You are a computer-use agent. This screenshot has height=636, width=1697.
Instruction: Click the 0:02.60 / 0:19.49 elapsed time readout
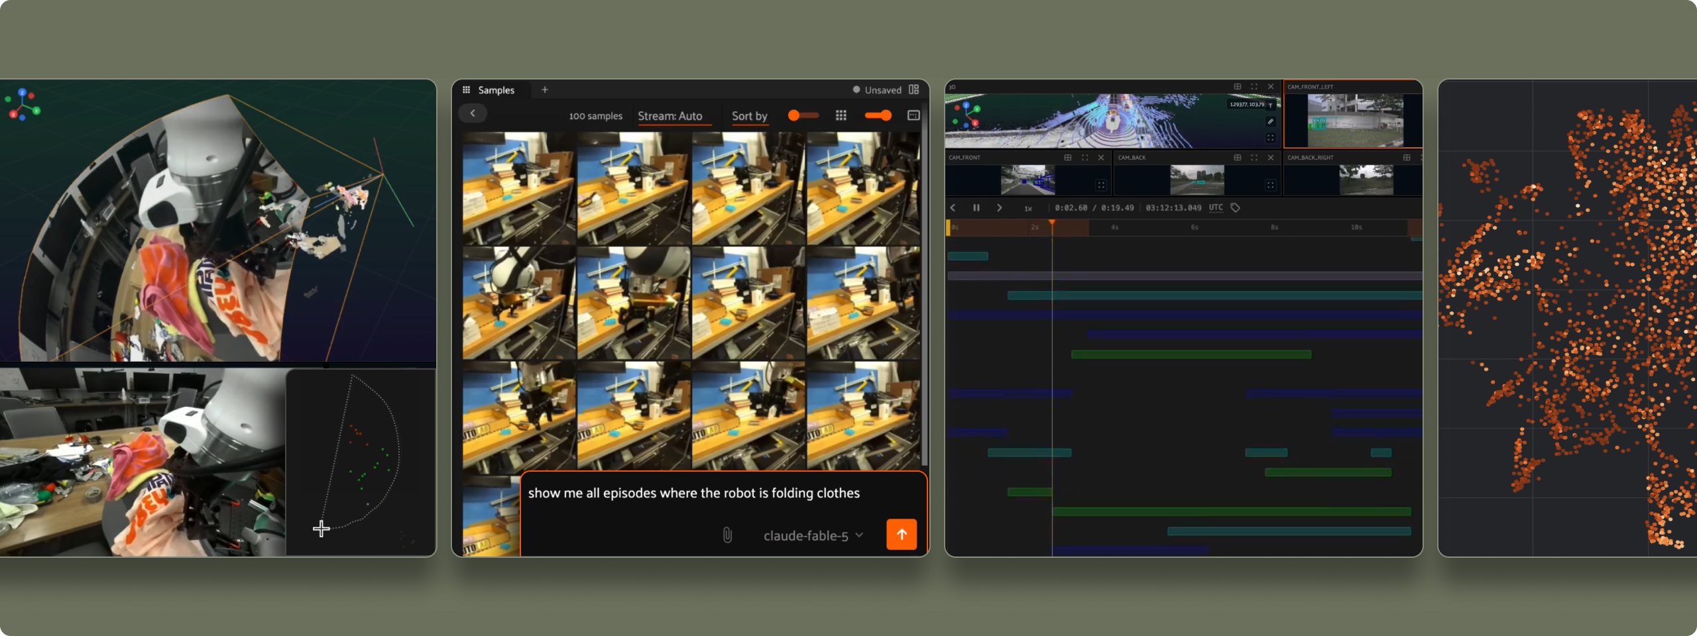click(x=1094, y=208)
